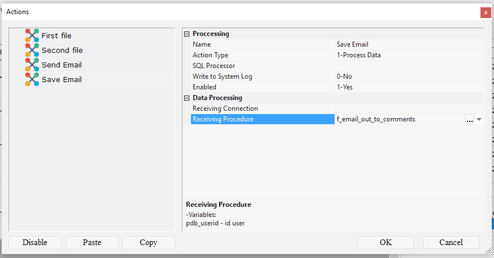Collapse the Proccessing section
The image size is (494, 258).
187,34
